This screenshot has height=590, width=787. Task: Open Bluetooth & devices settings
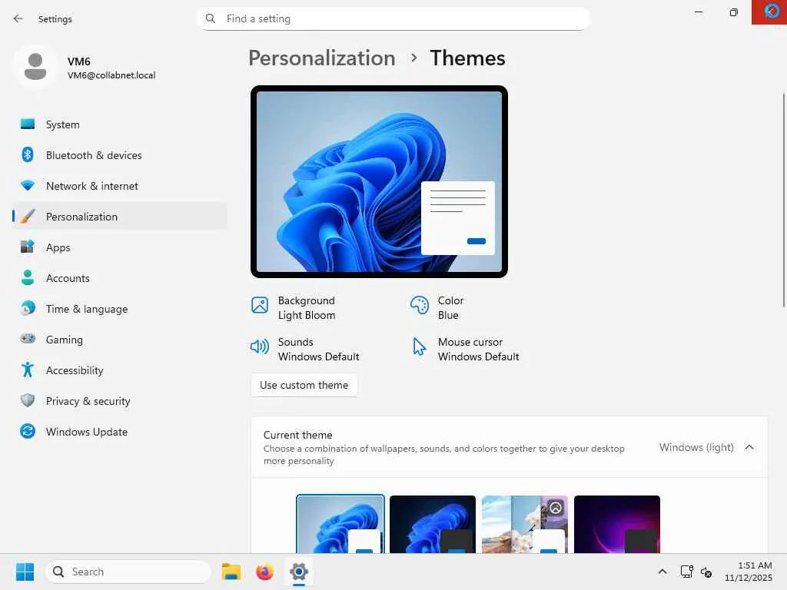tap(119, 154)
